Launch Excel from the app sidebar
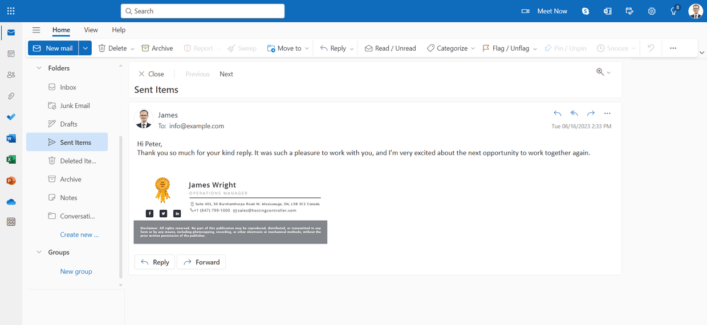The image size is (707, 325). [11, 160]
